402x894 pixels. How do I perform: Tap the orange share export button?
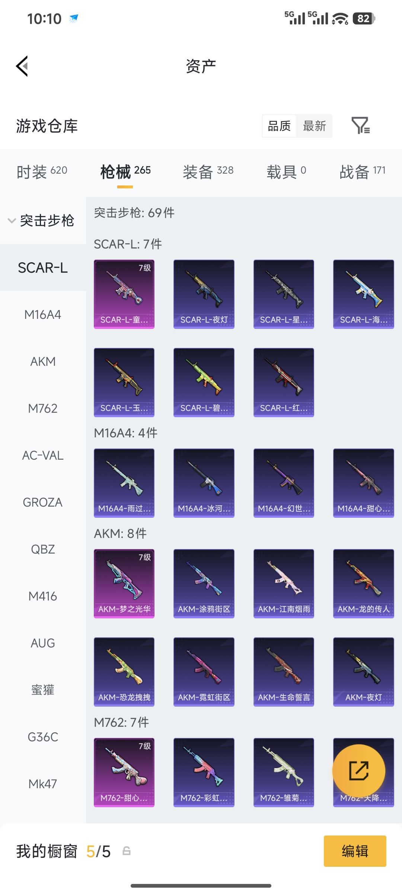tap(359, 771)
